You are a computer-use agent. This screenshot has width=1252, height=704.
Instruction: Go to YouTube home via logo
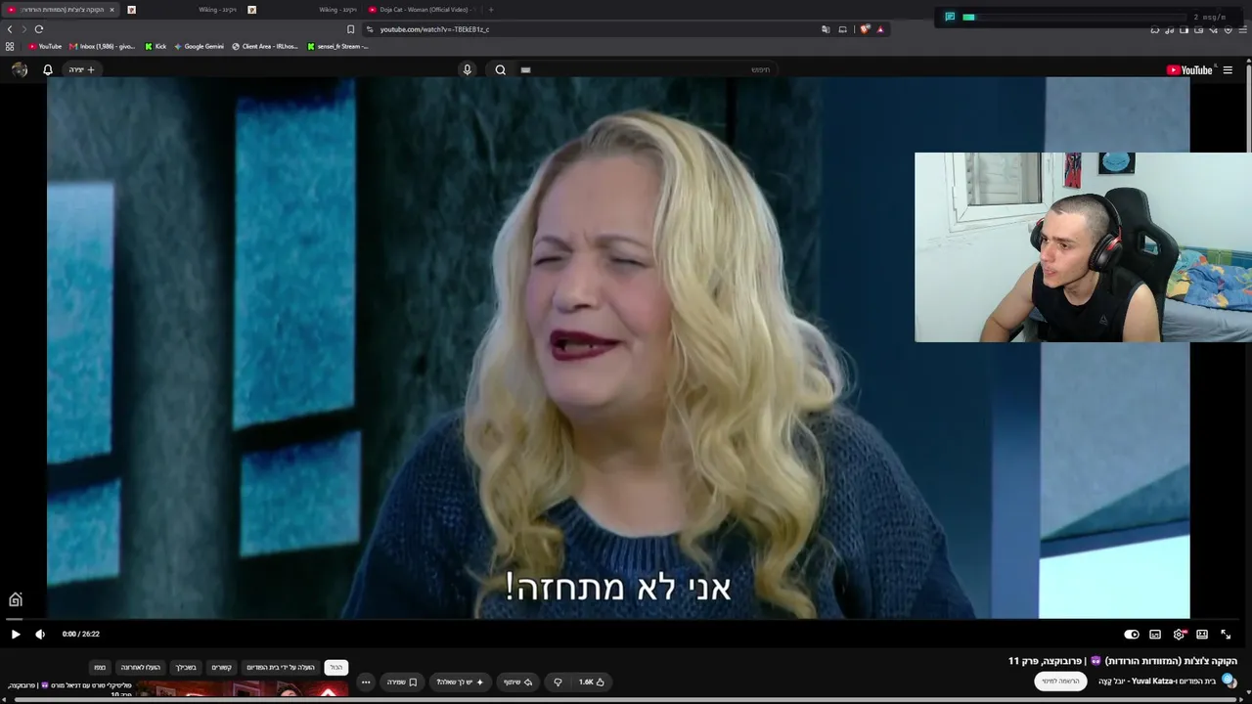[x=1189, y=69]
